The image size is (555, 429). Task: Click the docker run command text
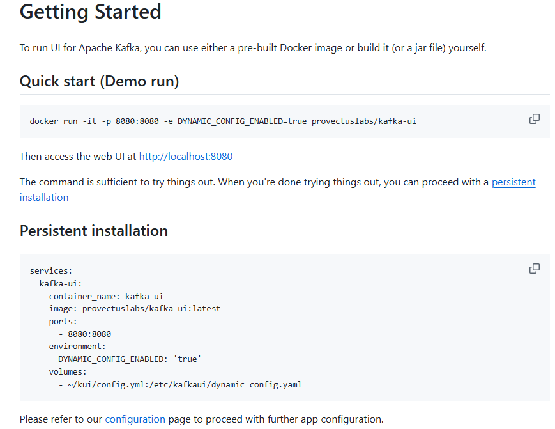click(x=223, y=121)
